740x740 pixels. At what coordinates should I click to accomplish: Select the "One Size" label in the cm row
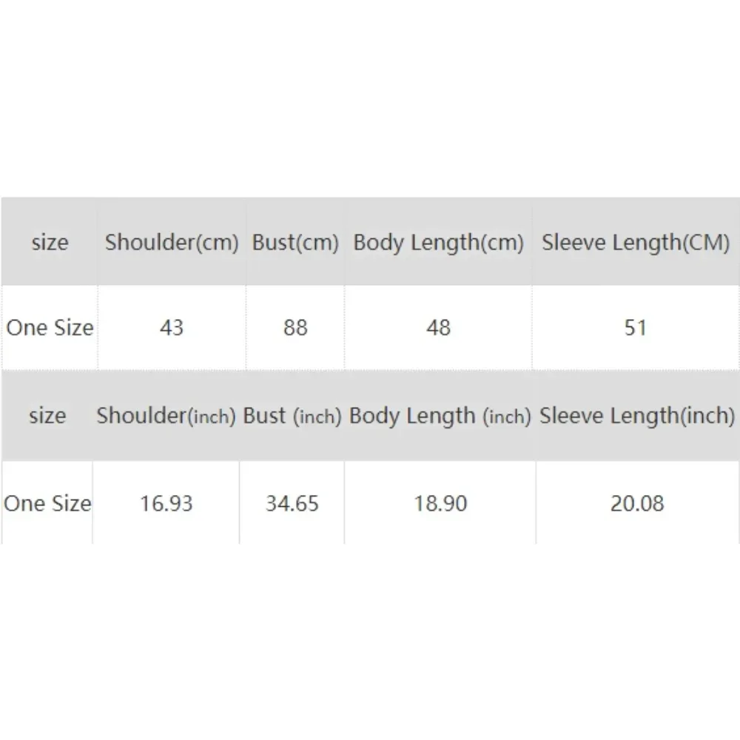point(50,327)
